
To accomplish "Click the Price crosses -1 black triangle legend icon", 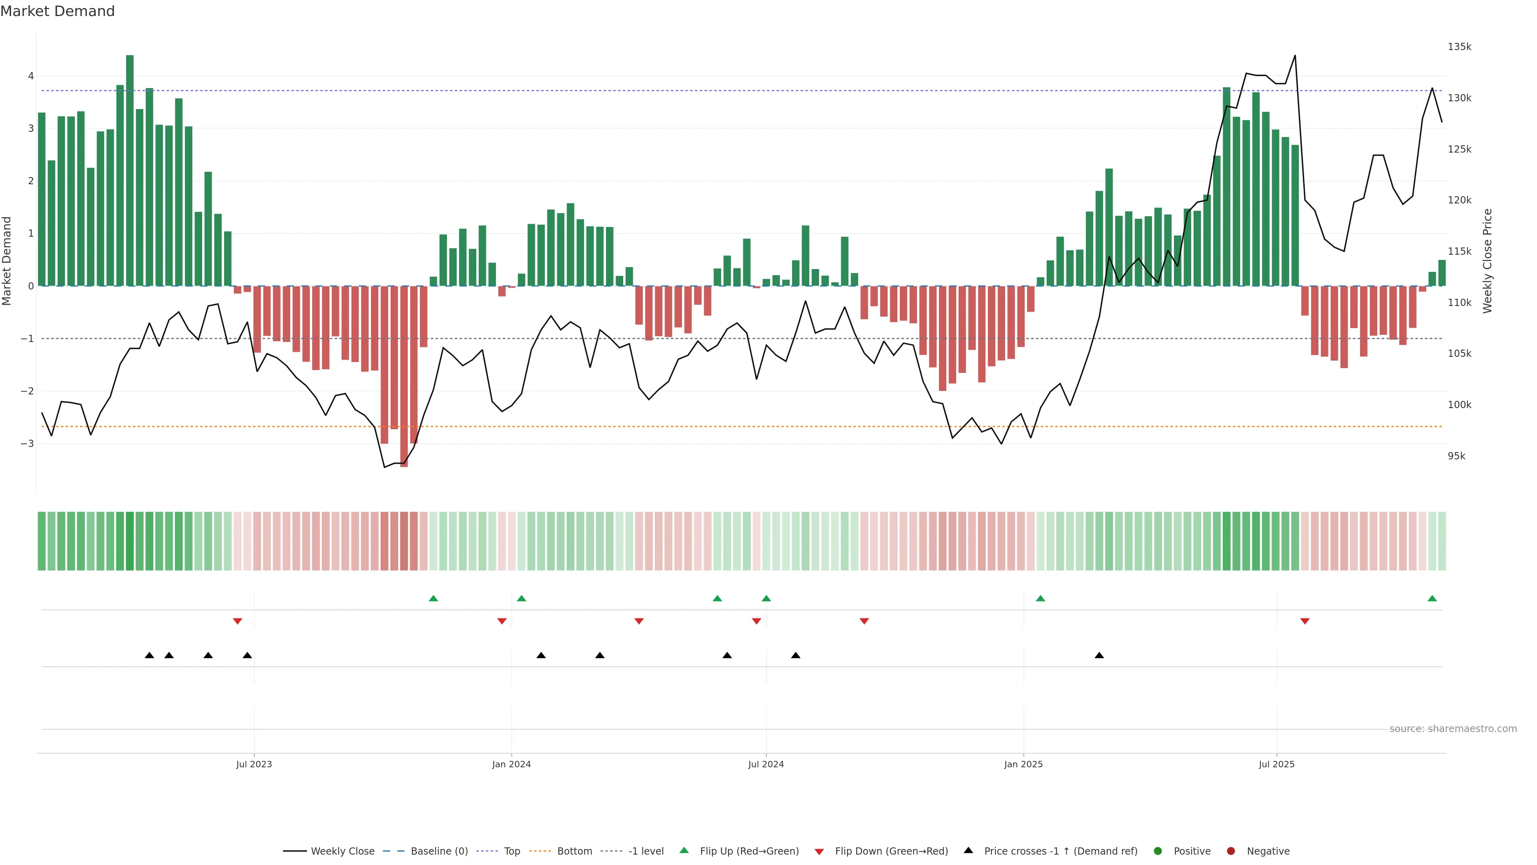I will point(968,851).
